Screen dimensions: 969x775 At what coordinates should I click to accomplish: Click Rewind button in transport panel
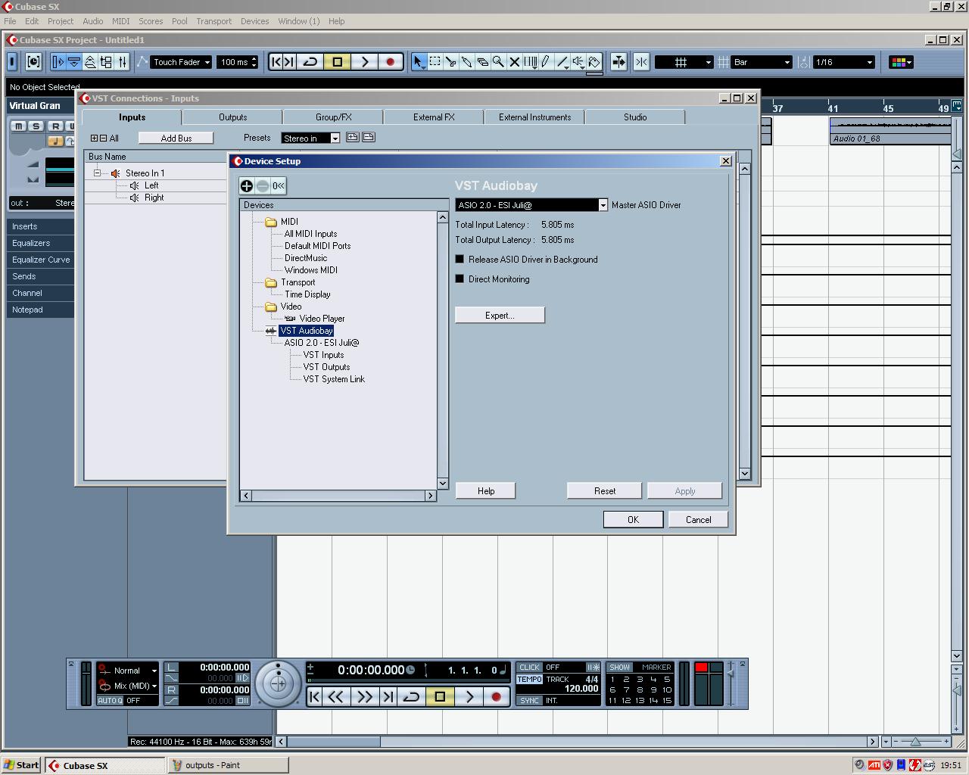pos(336,696)
